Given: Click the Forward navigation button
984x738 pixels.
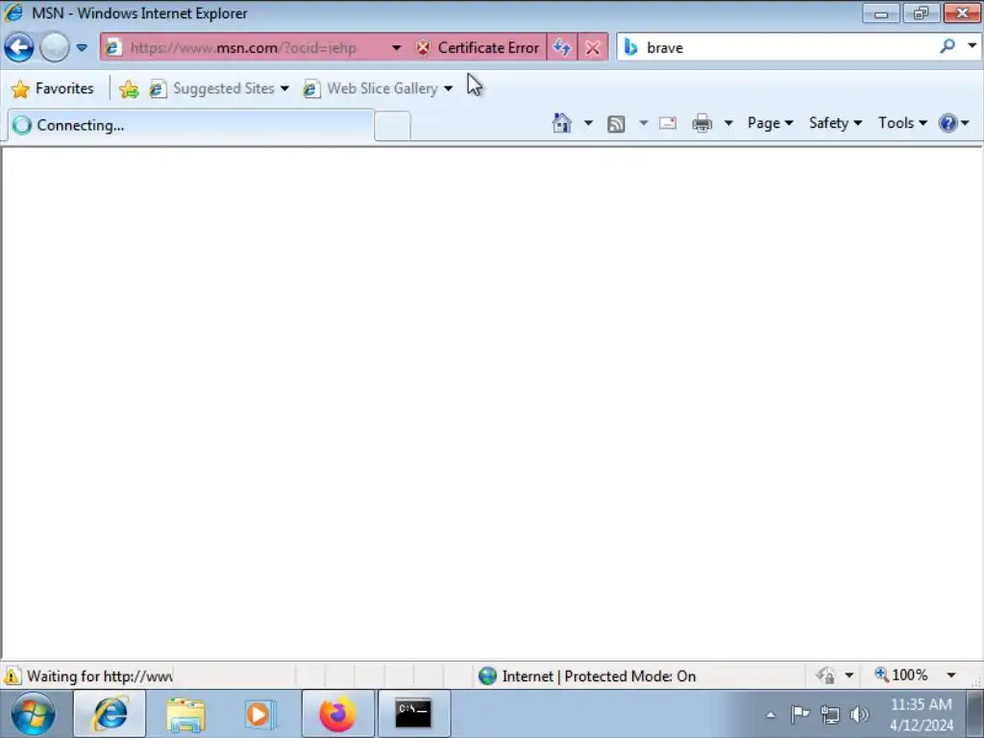Looking at the screenshot, I should [x=55, y=48].
